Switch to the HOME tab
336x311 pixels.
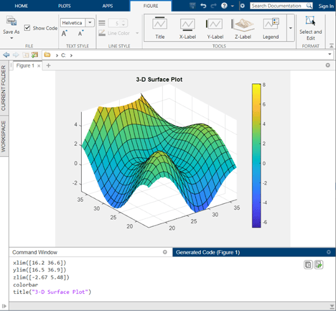[x=21, y=6]
